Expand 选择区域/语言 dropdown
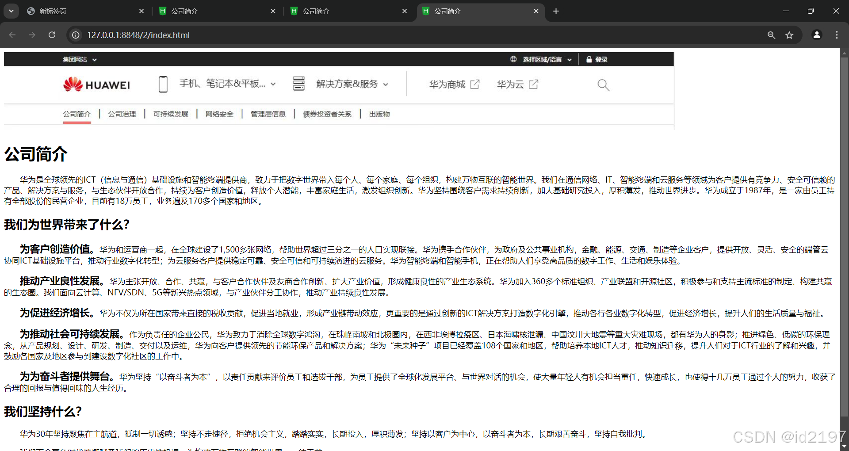 coord(547,59)
